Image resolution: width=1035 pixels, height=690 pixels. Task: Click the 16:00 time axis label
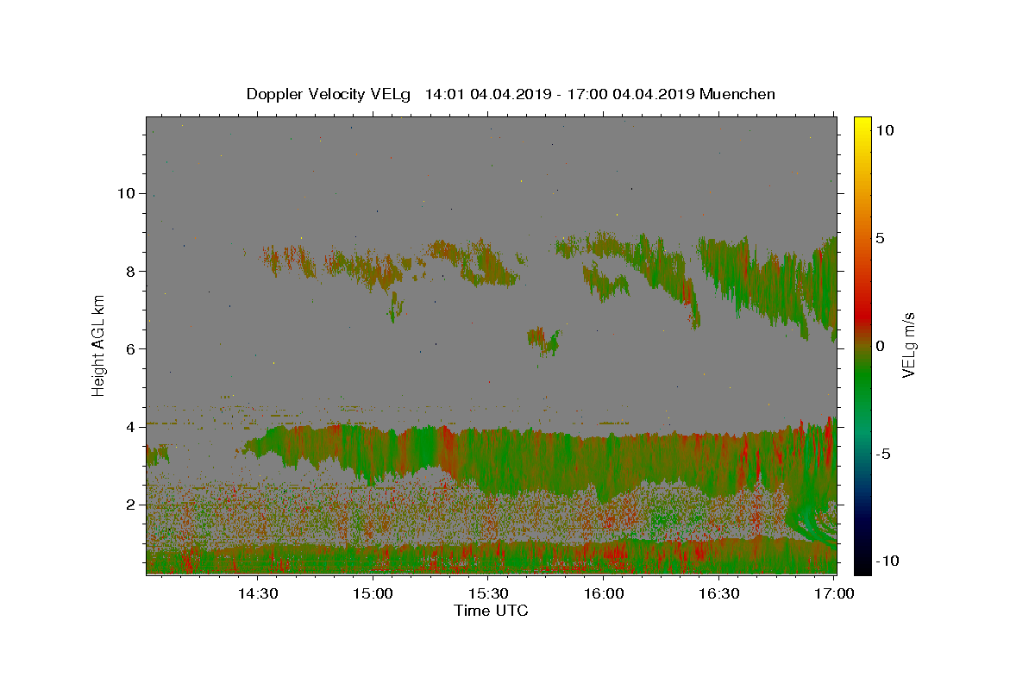coord(604,593)
